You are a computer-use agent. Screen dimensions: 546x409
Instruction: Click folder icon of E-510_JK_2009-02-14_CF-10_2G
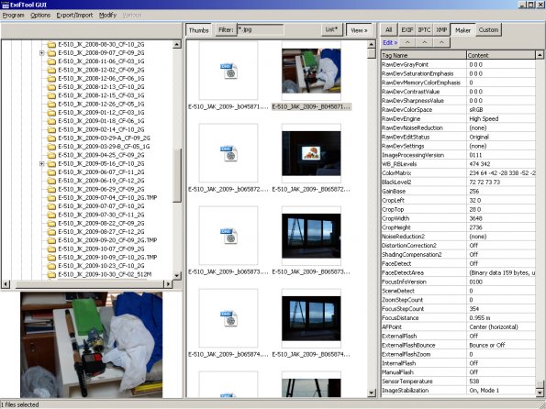click(51, 130)
